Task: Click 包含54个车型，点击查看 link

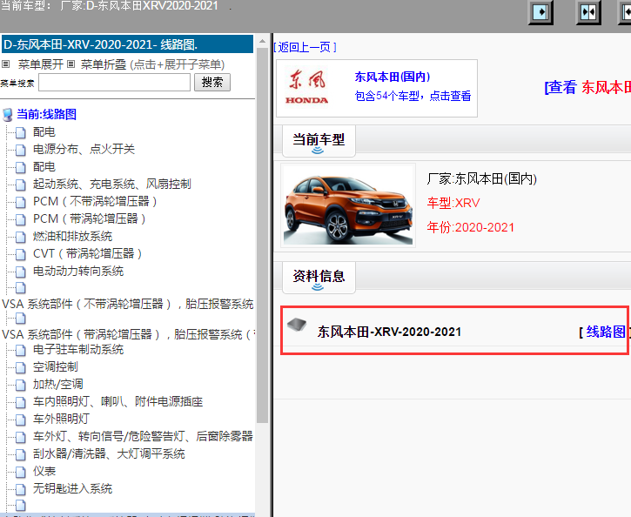Action: (x=413, y=96)
